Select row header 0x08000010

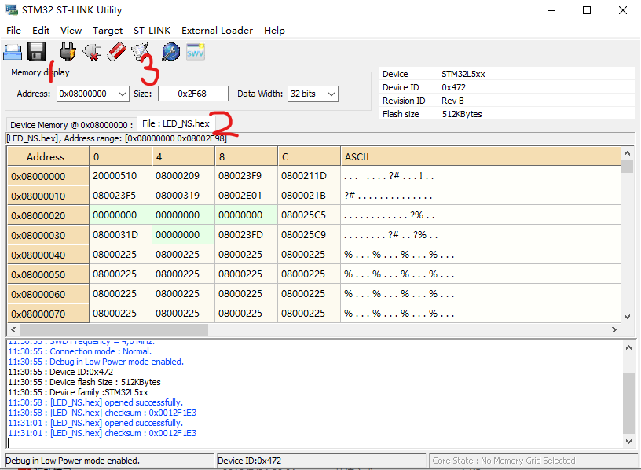[x=48, y=196]
